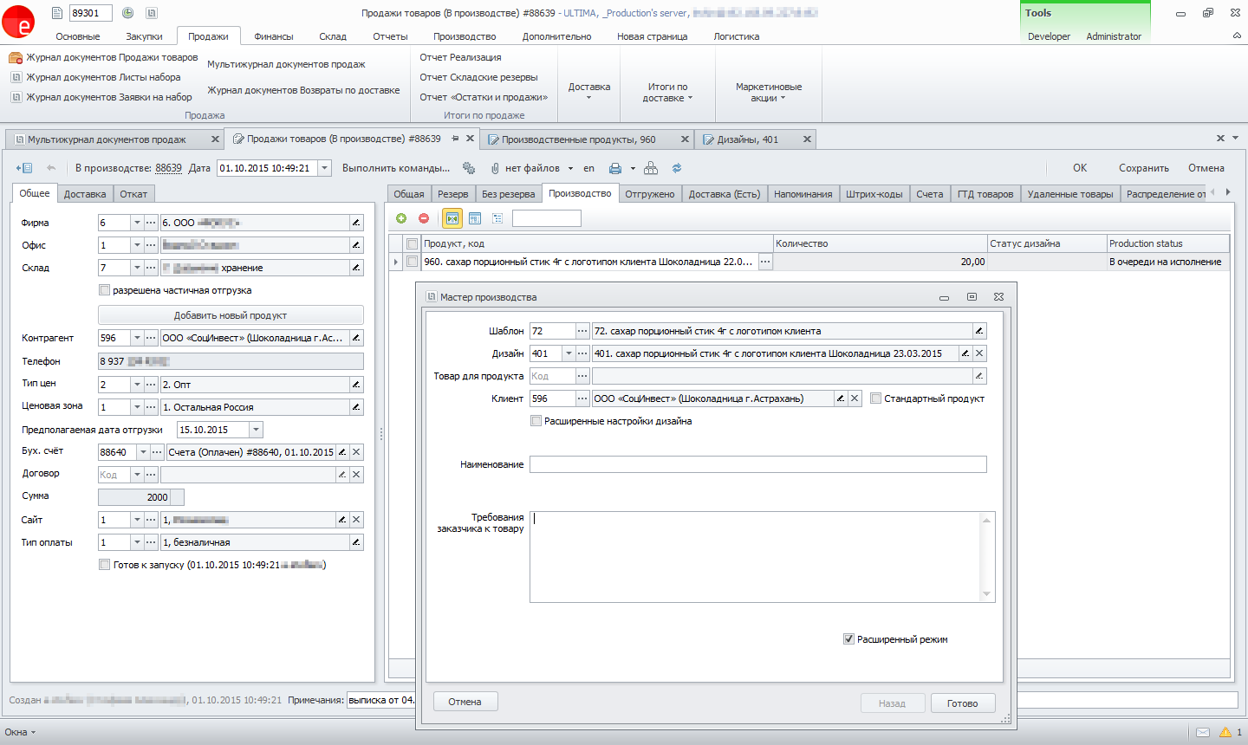Click the refresh arrows icon
Screen dimensions: 1248x745
[677, 168]
